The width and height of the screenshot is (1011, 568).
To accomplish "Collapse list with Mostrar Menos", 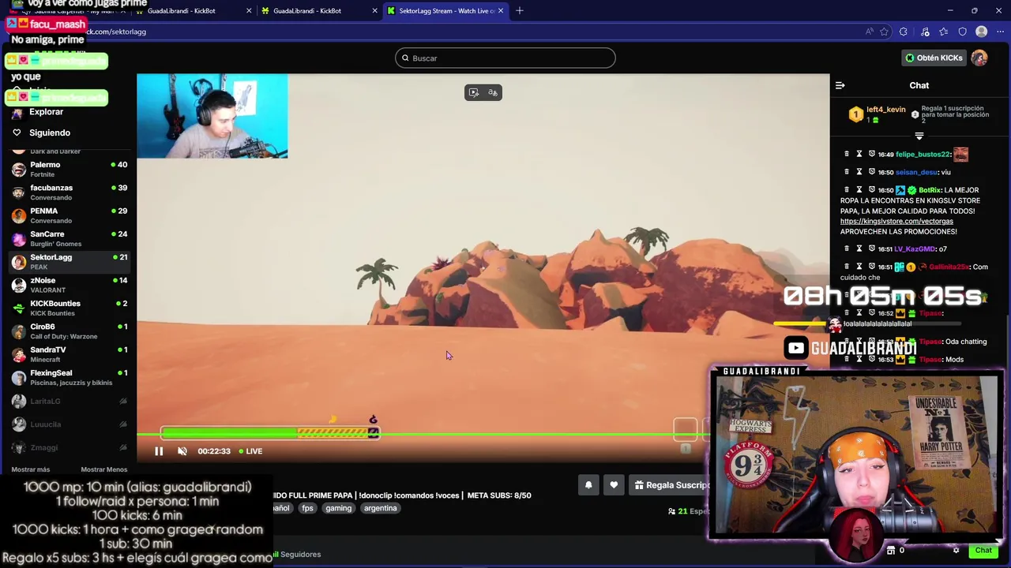I will 103,469.
